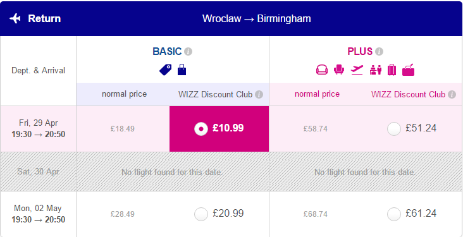The width and height of the screenshot is (463, 237).
Task: Click the Fri, 29 Apr flight row
Action: click(231, 129)
